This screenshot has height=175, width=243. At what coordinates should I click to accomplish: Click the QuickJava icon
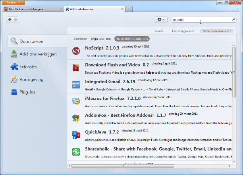[76, 135]
